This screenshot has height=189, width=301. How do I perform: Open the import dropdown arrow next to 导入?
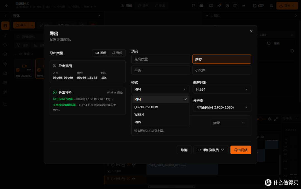coord(32,25)
